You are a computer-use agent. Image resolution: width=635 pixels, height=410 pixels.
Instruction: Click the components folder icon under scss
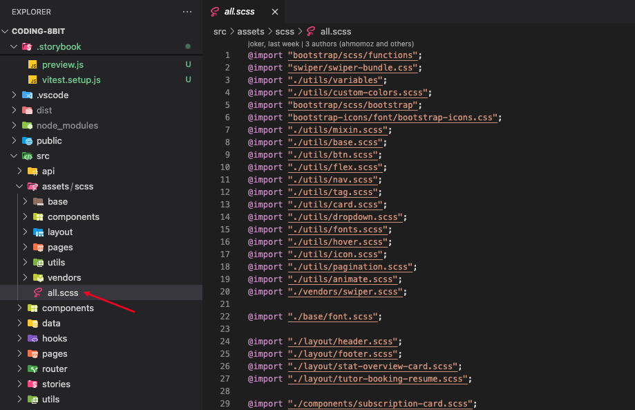38,216
